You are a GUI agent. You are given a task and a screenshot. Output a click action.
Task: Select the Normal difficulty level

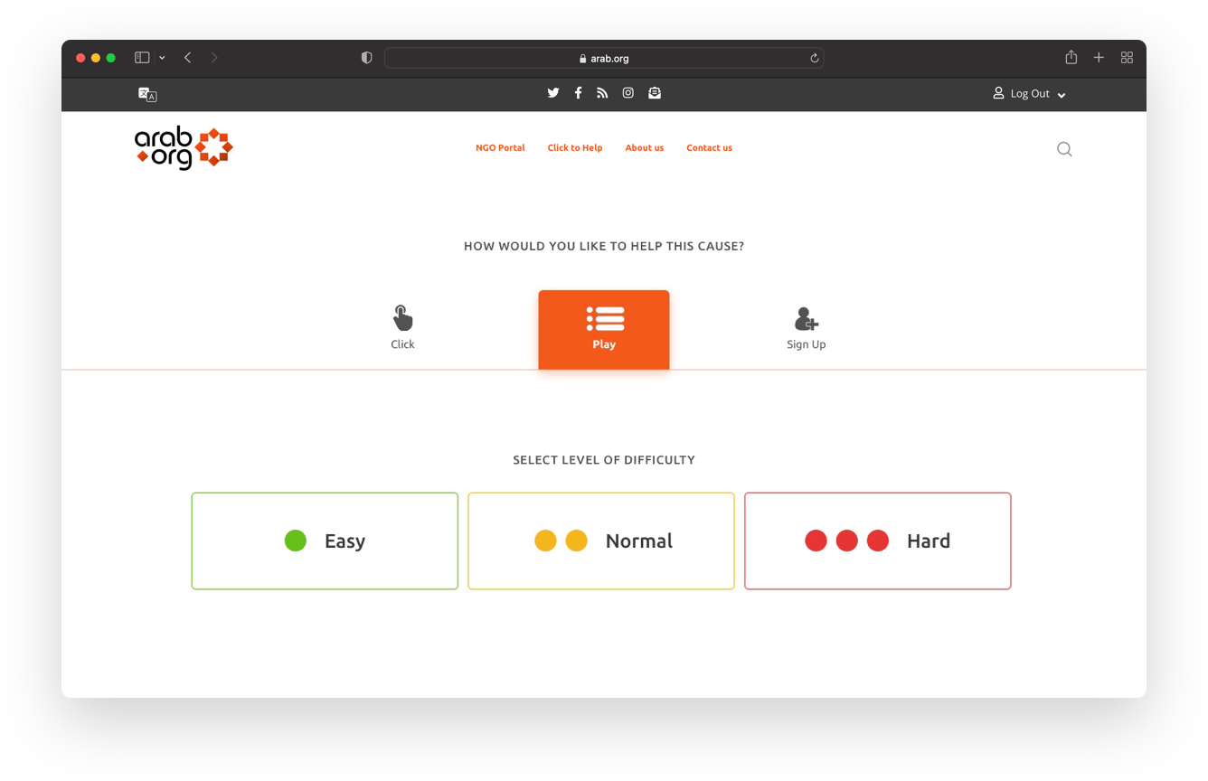coord(601,541)
